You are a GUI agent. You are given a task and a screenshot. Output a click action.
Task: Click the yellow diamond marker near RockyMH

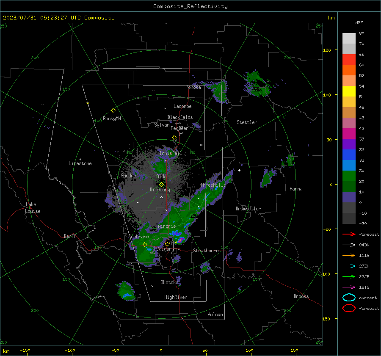tap(113, 110)
